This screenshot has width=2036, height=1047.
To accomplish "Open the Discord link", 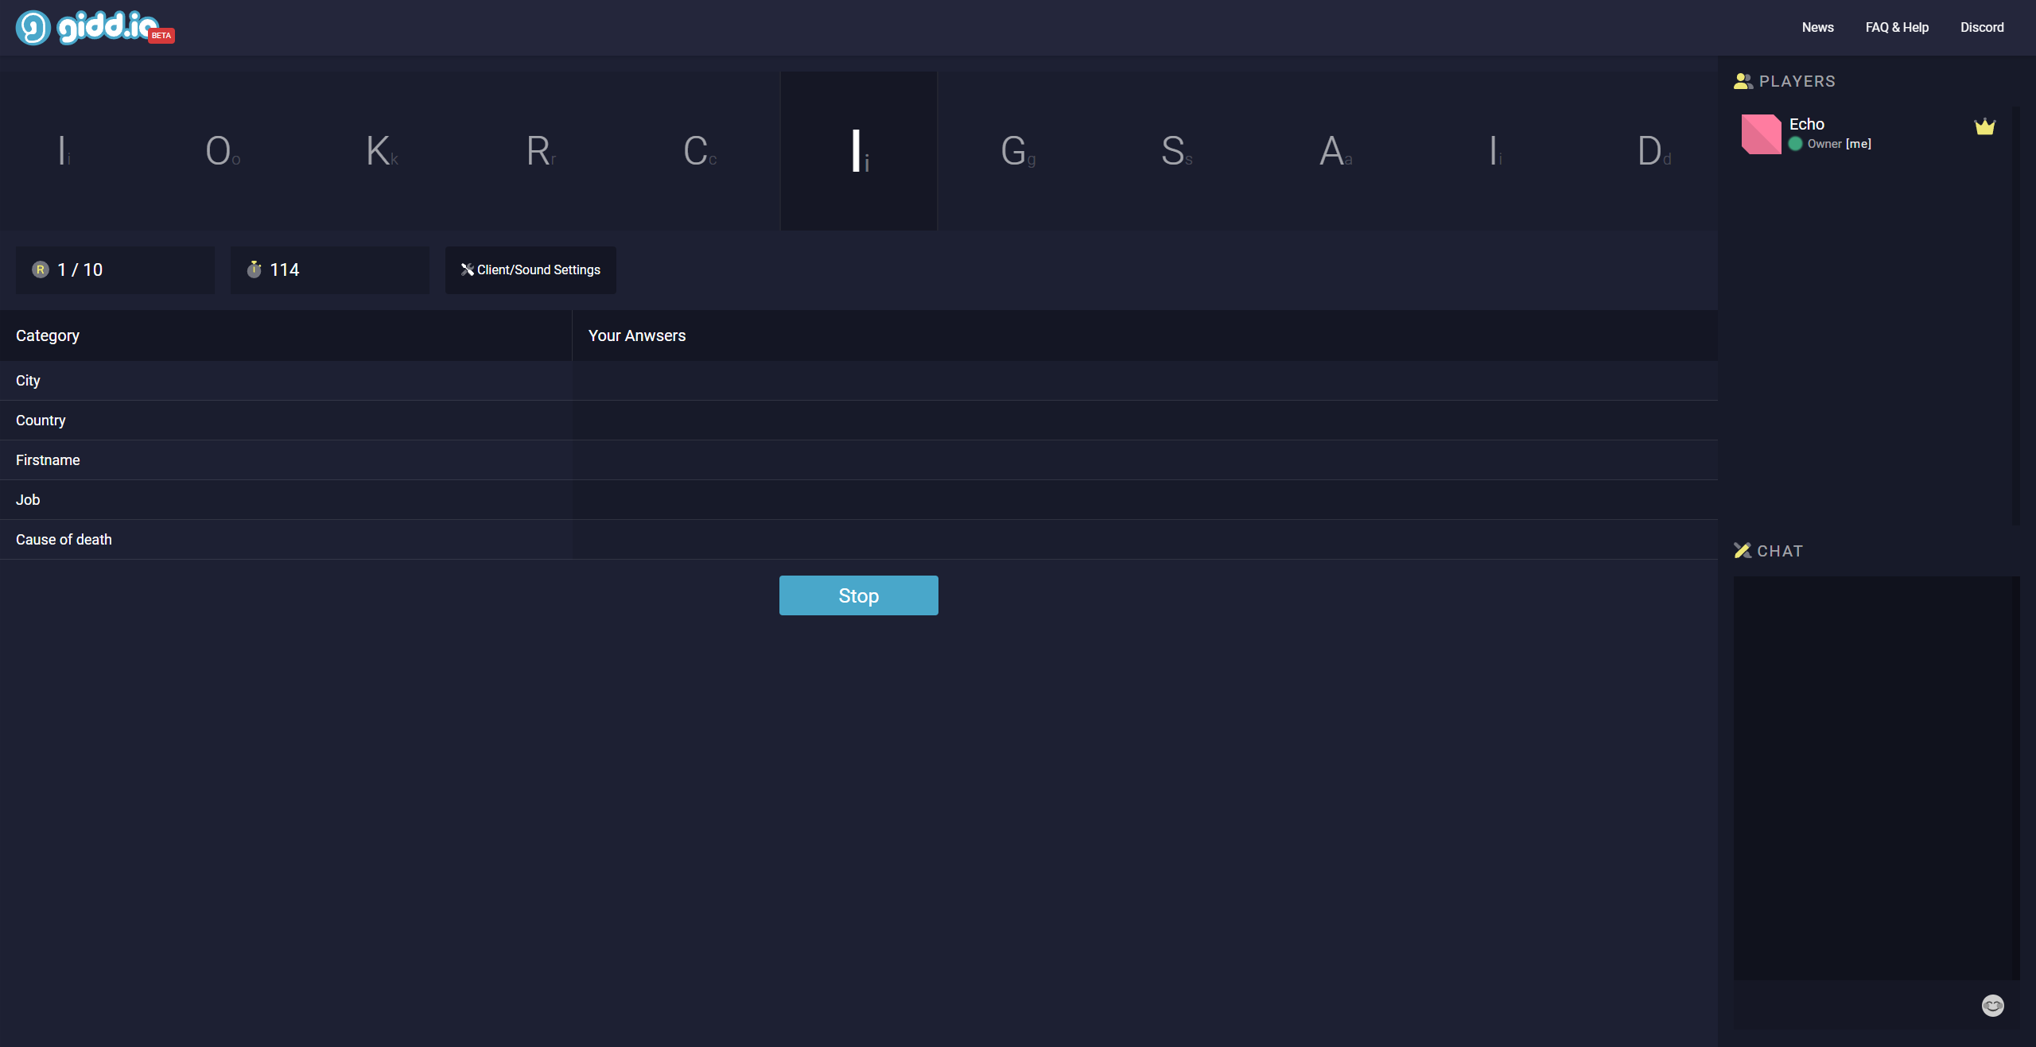I will (x=1982, y=27).
